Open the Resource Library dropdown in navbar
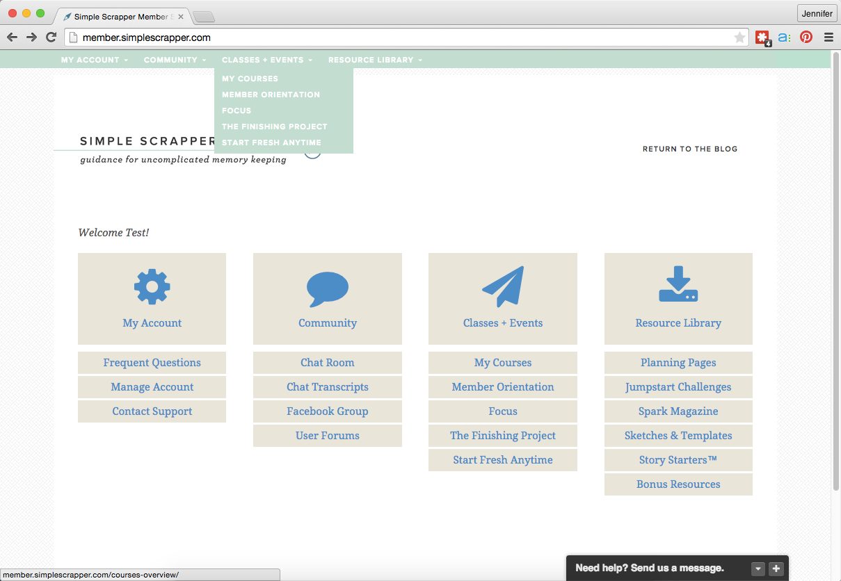This screenshot has height=581, width=841. pyautogui.click(x=375, y=60)
